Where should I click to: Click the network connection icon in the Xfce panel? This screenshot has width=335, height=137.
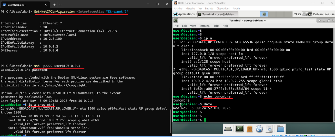[310, 14]
